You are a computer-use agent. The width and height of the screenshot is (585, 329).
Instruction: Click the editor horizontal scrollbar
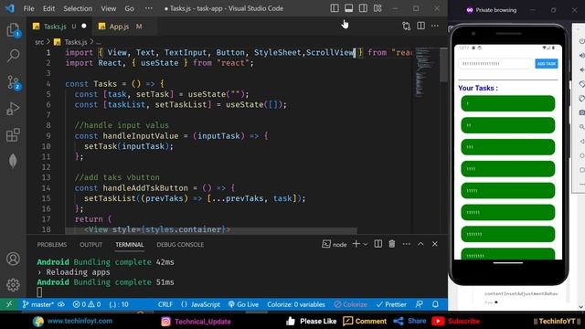pos(211,231)
